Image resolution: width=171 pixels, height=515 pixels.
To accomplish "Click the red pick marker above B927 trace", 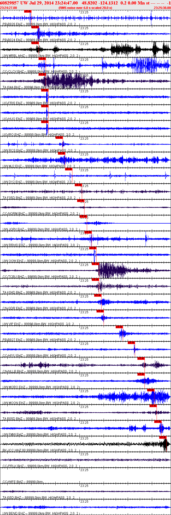I will coord(119,327).
